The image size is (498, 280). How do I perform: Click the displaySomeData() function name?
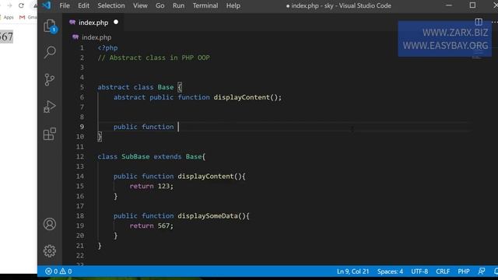(x=208, y=216)
